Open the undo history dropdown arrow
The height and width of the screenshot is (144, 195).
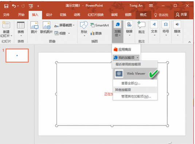click(18, 6)
